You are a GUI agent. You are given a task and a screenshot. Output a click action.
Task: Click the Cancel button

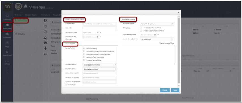[x=165, y=90]
